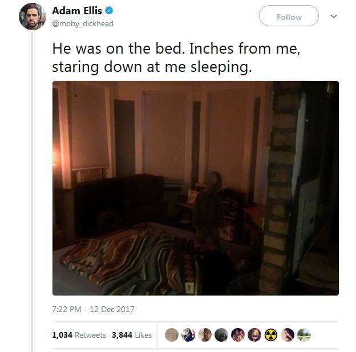Click the last landscape liker avatar

pos(304,335)
